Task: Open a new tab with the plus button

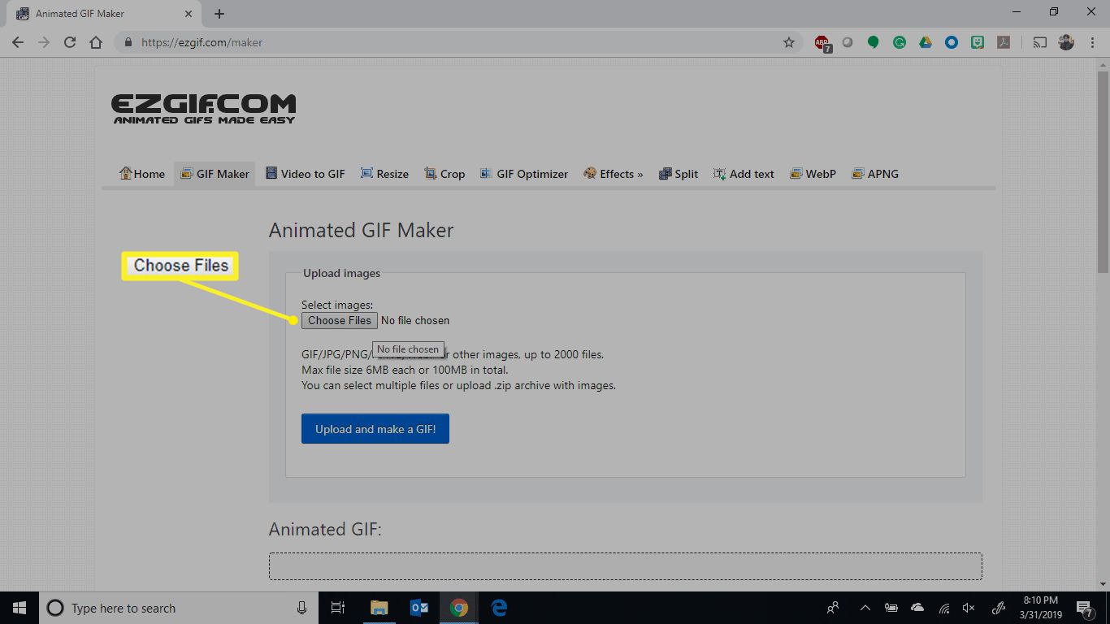Action: click(219, 14)
